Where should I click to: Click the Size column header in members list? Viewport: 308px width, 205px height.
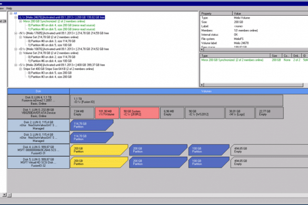[x=276, y=56]
